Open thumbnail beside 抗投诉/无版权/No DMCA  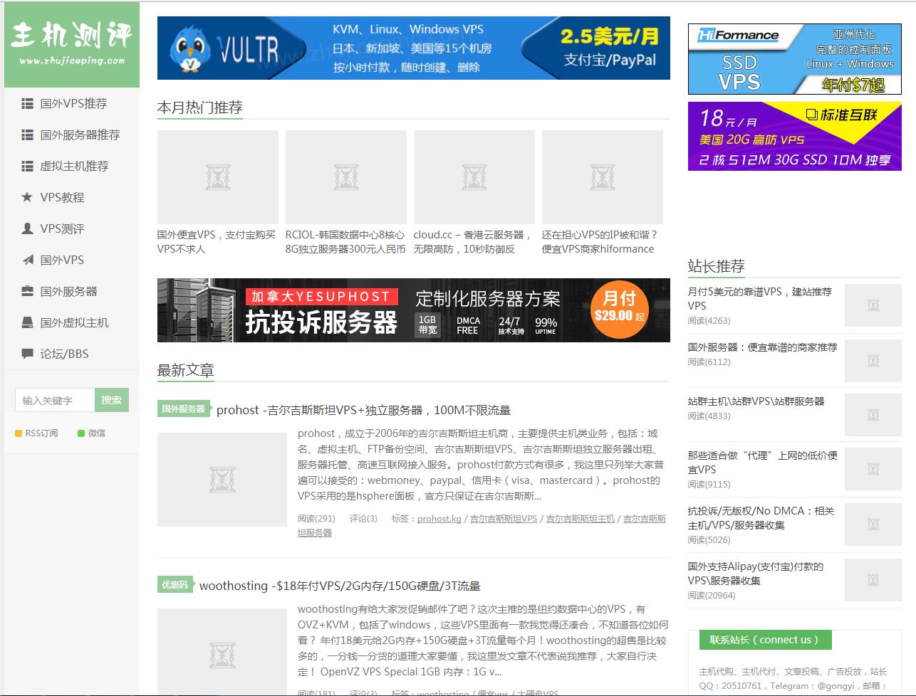pos(873,524)
